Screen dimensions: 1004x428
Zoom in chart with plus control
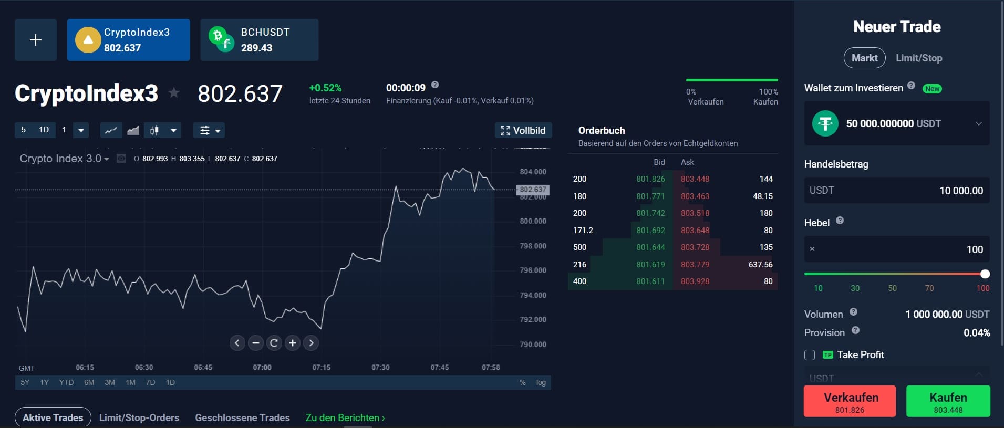click(293, 343)
